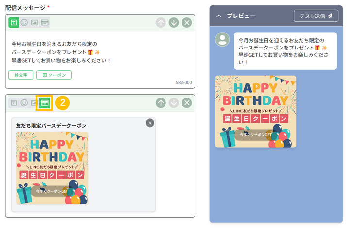This screenshot has height=228, width=347.
Task: Click birthday coupon thumbnail in editor
Action: [x=52, y=168]
